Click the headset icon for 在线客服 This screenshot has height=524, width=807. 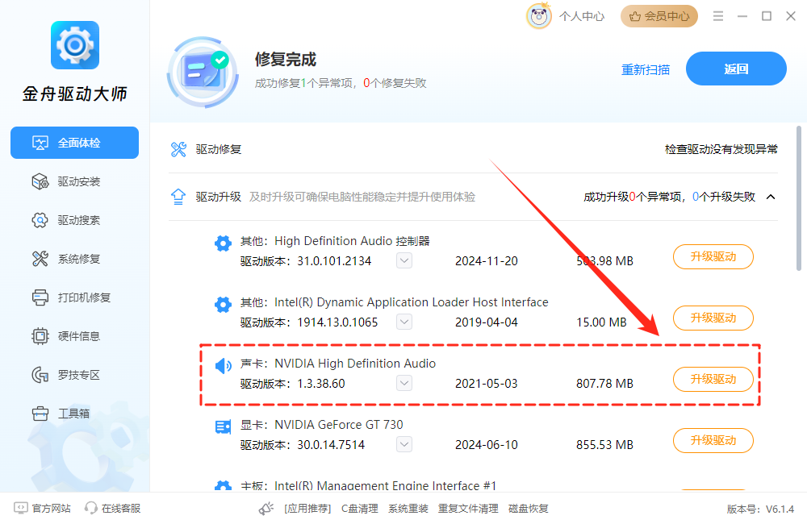pyautogui.click(x=91, y=509)
